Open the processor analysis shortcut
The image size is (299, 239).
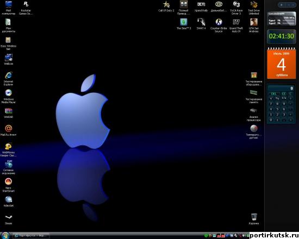(254, 114)
